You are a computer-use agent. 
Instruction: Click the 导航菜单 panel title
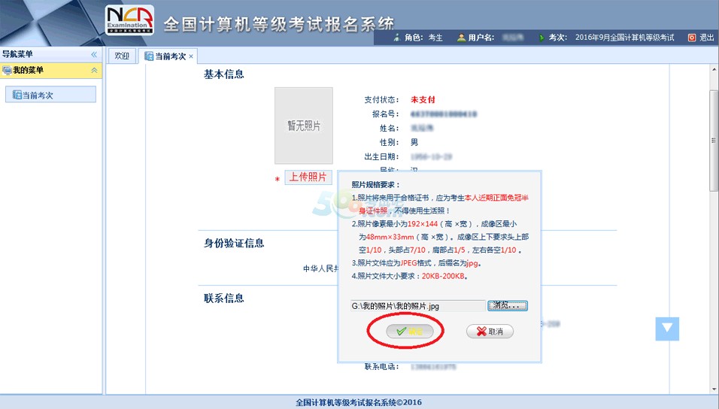tap(17, 54)
